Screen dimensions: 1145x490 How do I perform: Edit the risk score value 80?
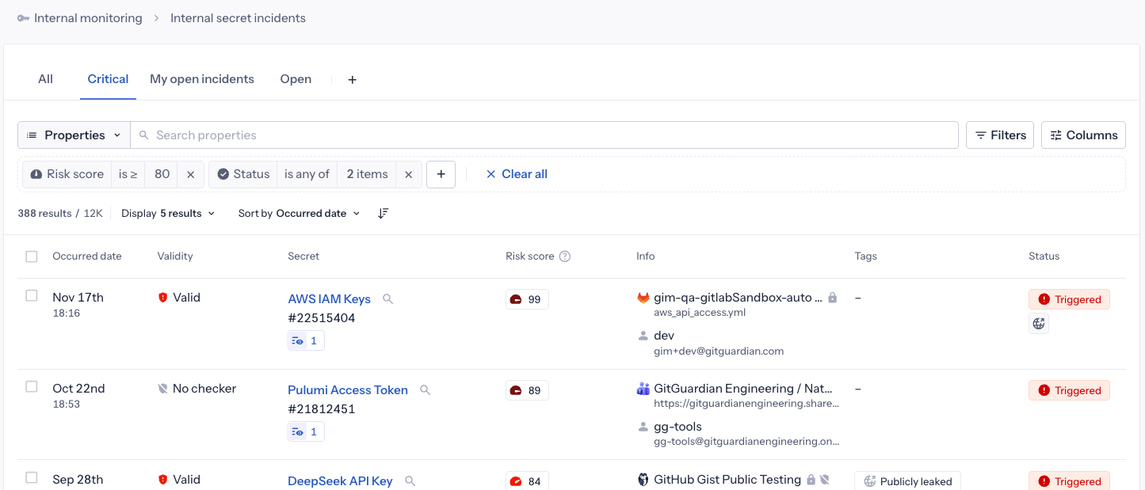(162, 174)
